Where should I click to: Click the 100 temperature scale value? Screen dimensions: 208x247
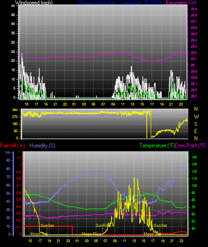coord(194,186)
